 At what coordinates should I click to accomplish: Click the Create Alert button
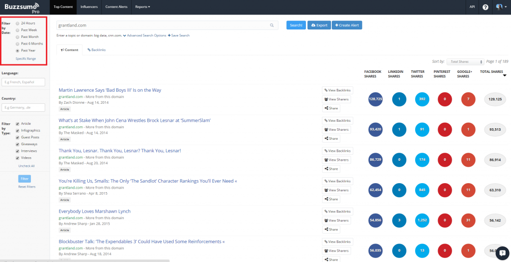pos(347,25)
